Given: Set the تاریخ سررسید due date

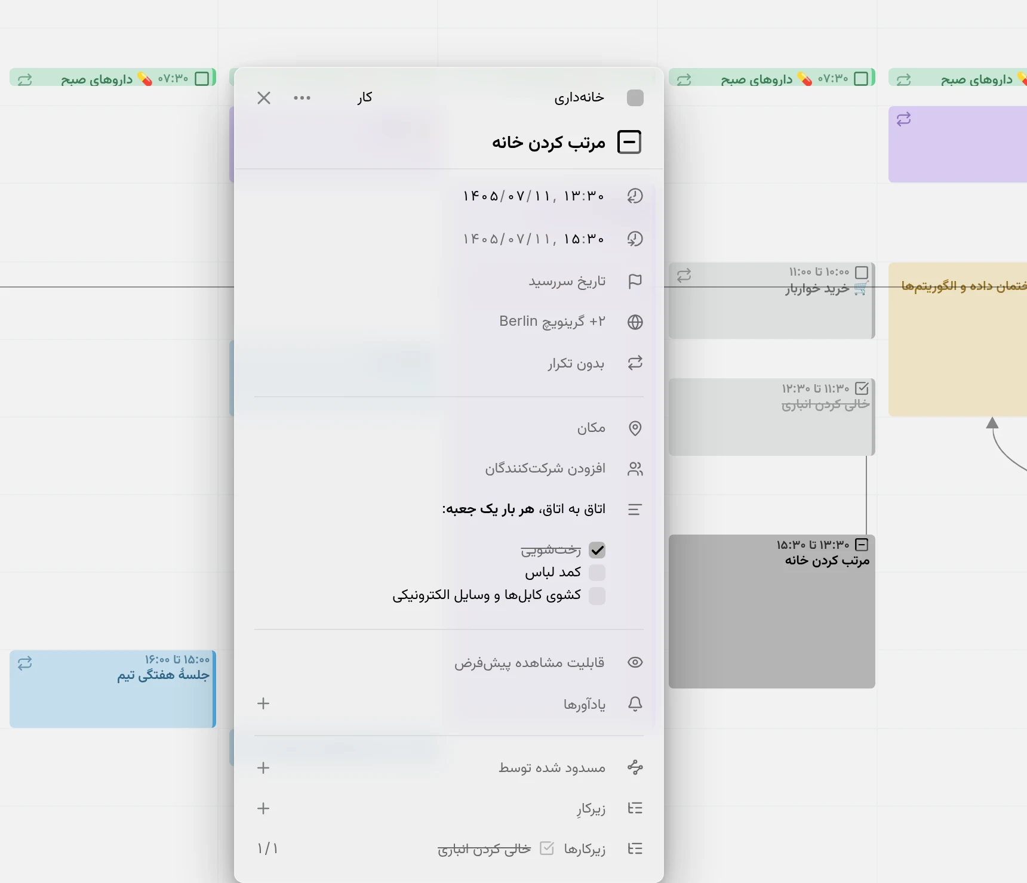Looking at the screenshot, I should click(x=567, y=282).
